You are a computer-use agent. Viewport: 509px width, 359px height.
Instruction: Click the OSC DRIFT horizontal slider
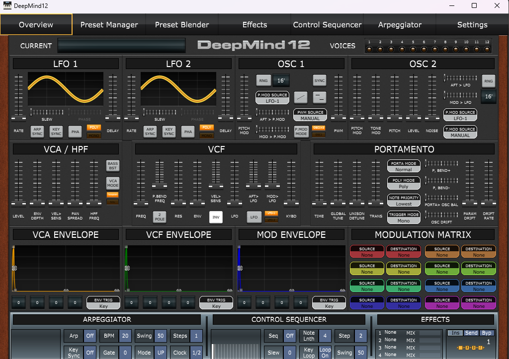pos(441,215)
